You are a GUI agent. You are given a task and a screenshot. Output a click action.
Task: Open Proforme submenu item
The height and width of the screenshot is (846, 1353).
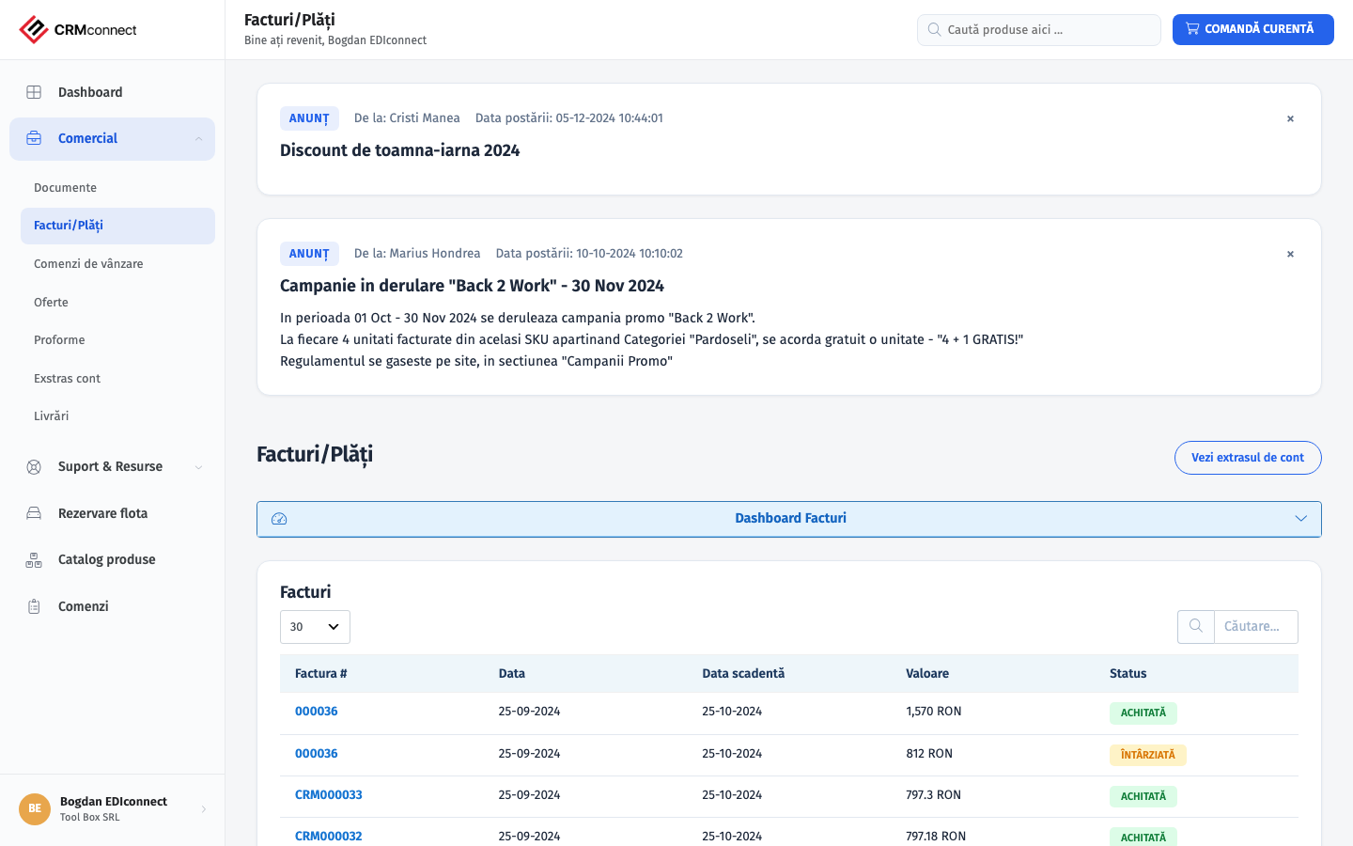[x=117, y=340]
